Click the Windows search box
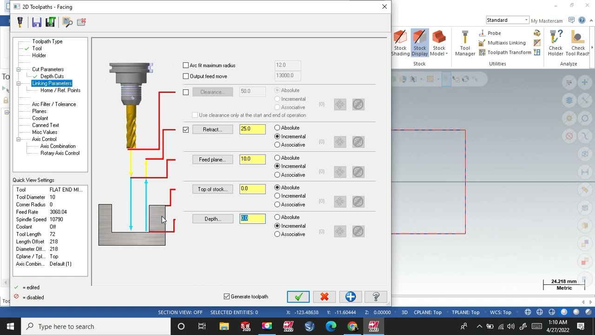This screenshot has width=595, height=335. (x=96, y=327)
